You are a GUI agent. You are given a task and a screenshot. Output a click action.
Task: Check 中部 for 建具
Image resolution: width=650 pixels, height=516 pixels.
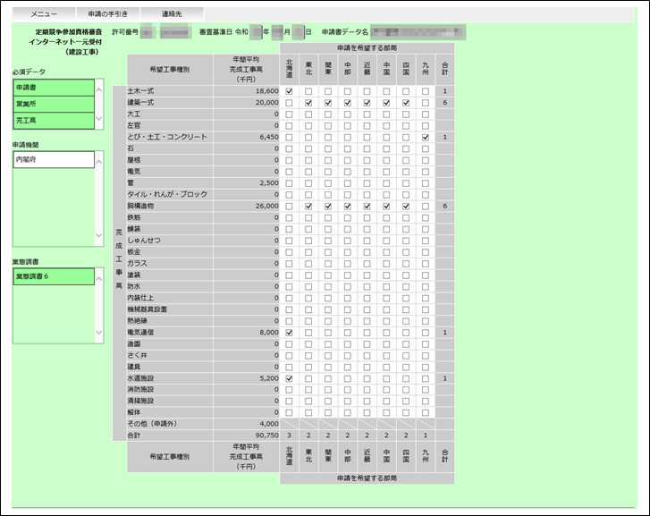point(348,367)
